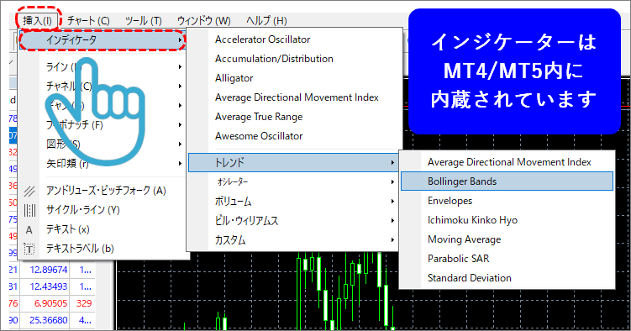Expand the フィボナッチ (F) submenu arrow
The height and width of the screenshot is (331, 631).
(181, 124)
